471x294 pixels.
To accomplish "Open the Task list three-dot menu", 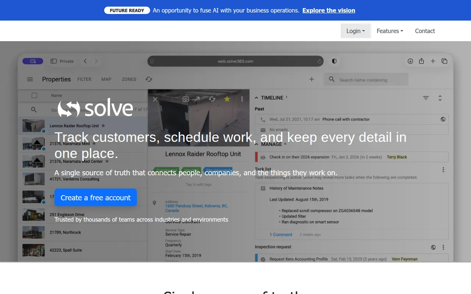I will pyautogui.click(x=443, y=170).
